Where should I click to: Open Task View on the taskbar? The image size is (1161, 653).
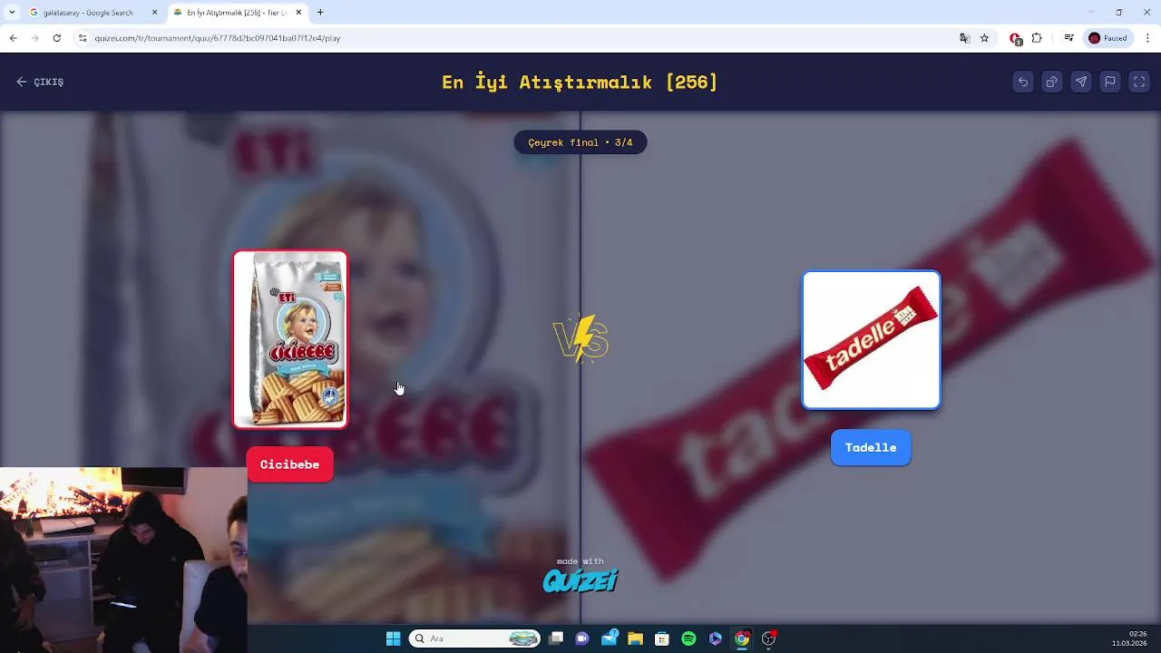coord(556,638)
